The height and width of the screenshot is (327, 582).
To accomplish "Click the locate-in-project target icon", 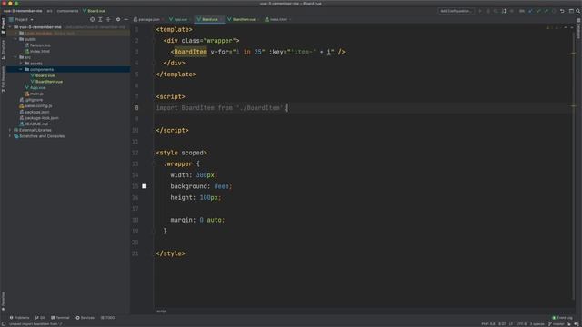I will click(93, 19).
